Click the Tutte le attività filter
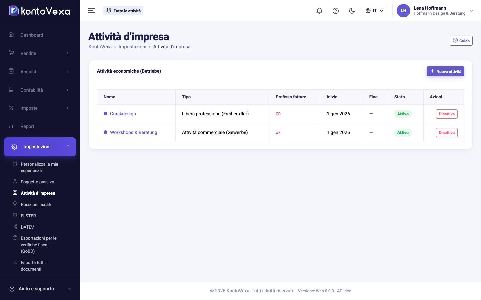 coord(123,11)
